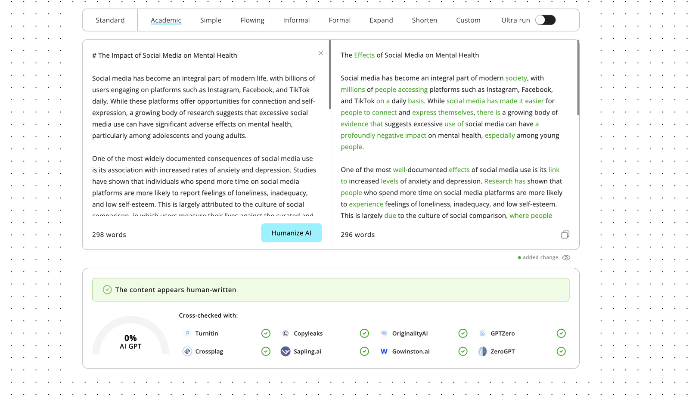Click the Gowinston.ai detector logo
The image size is (689, 396).
point(384,352)
